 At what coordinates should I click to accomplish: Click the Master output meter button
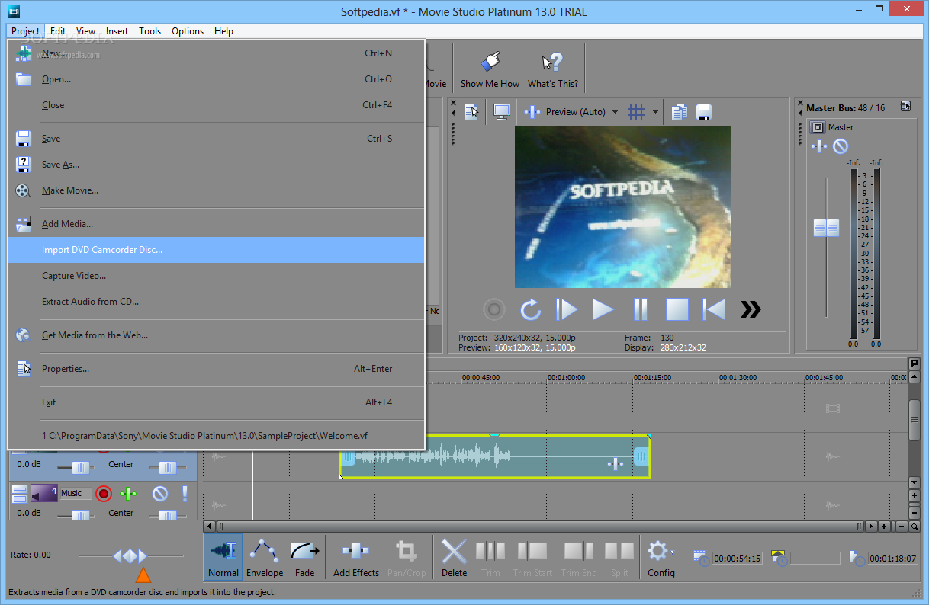[x=817, y=127]
